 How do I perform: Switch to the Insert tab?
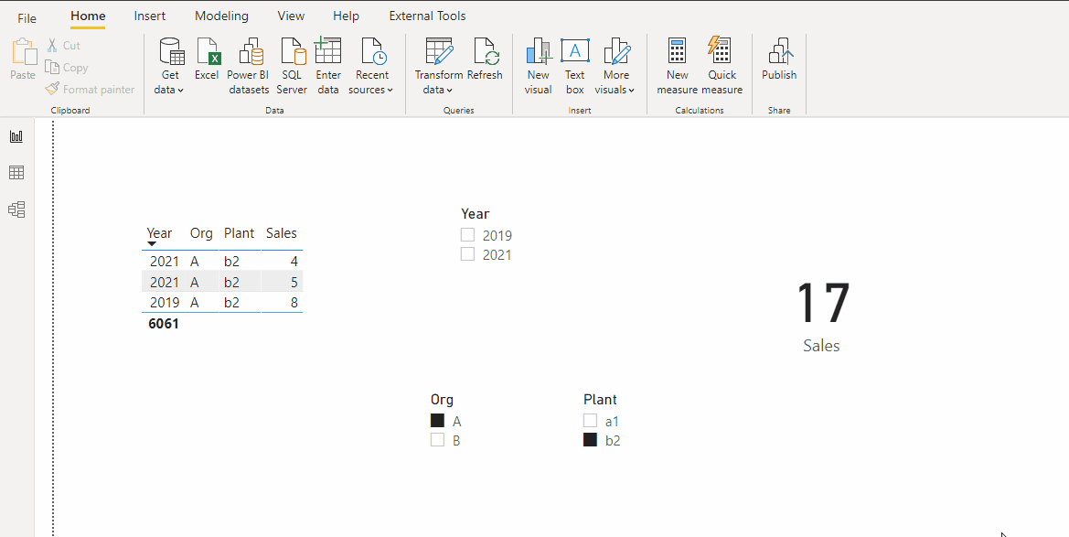point(149,16)
